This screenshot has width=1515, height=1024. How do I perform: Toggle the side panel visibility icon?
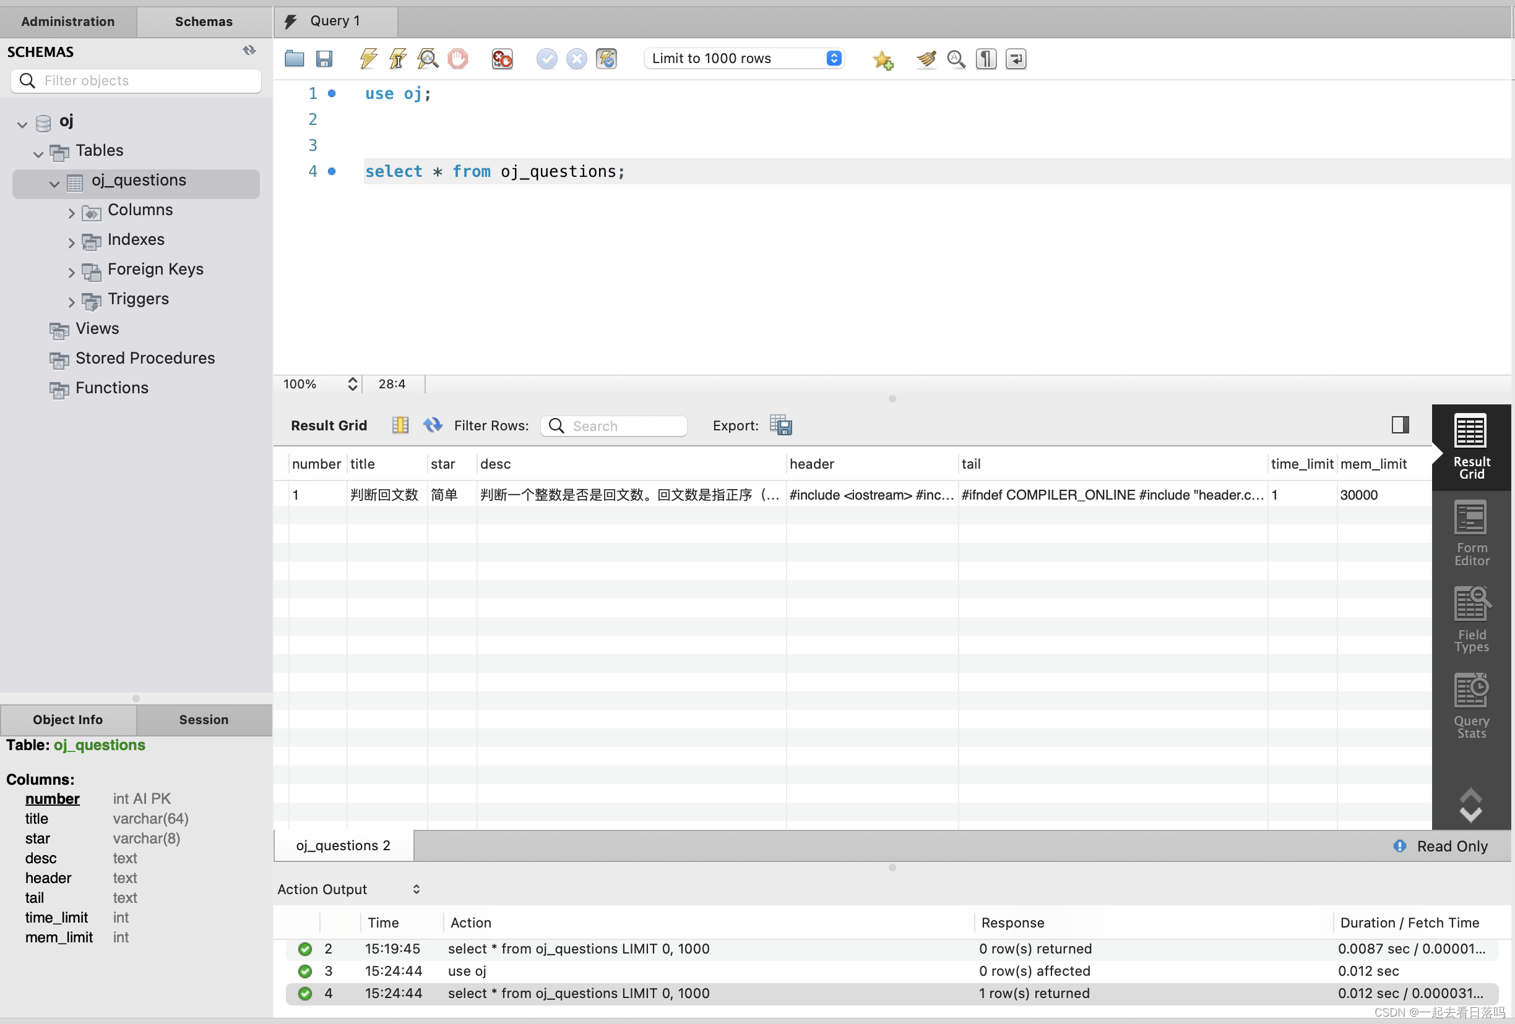tap(1400, 425)
